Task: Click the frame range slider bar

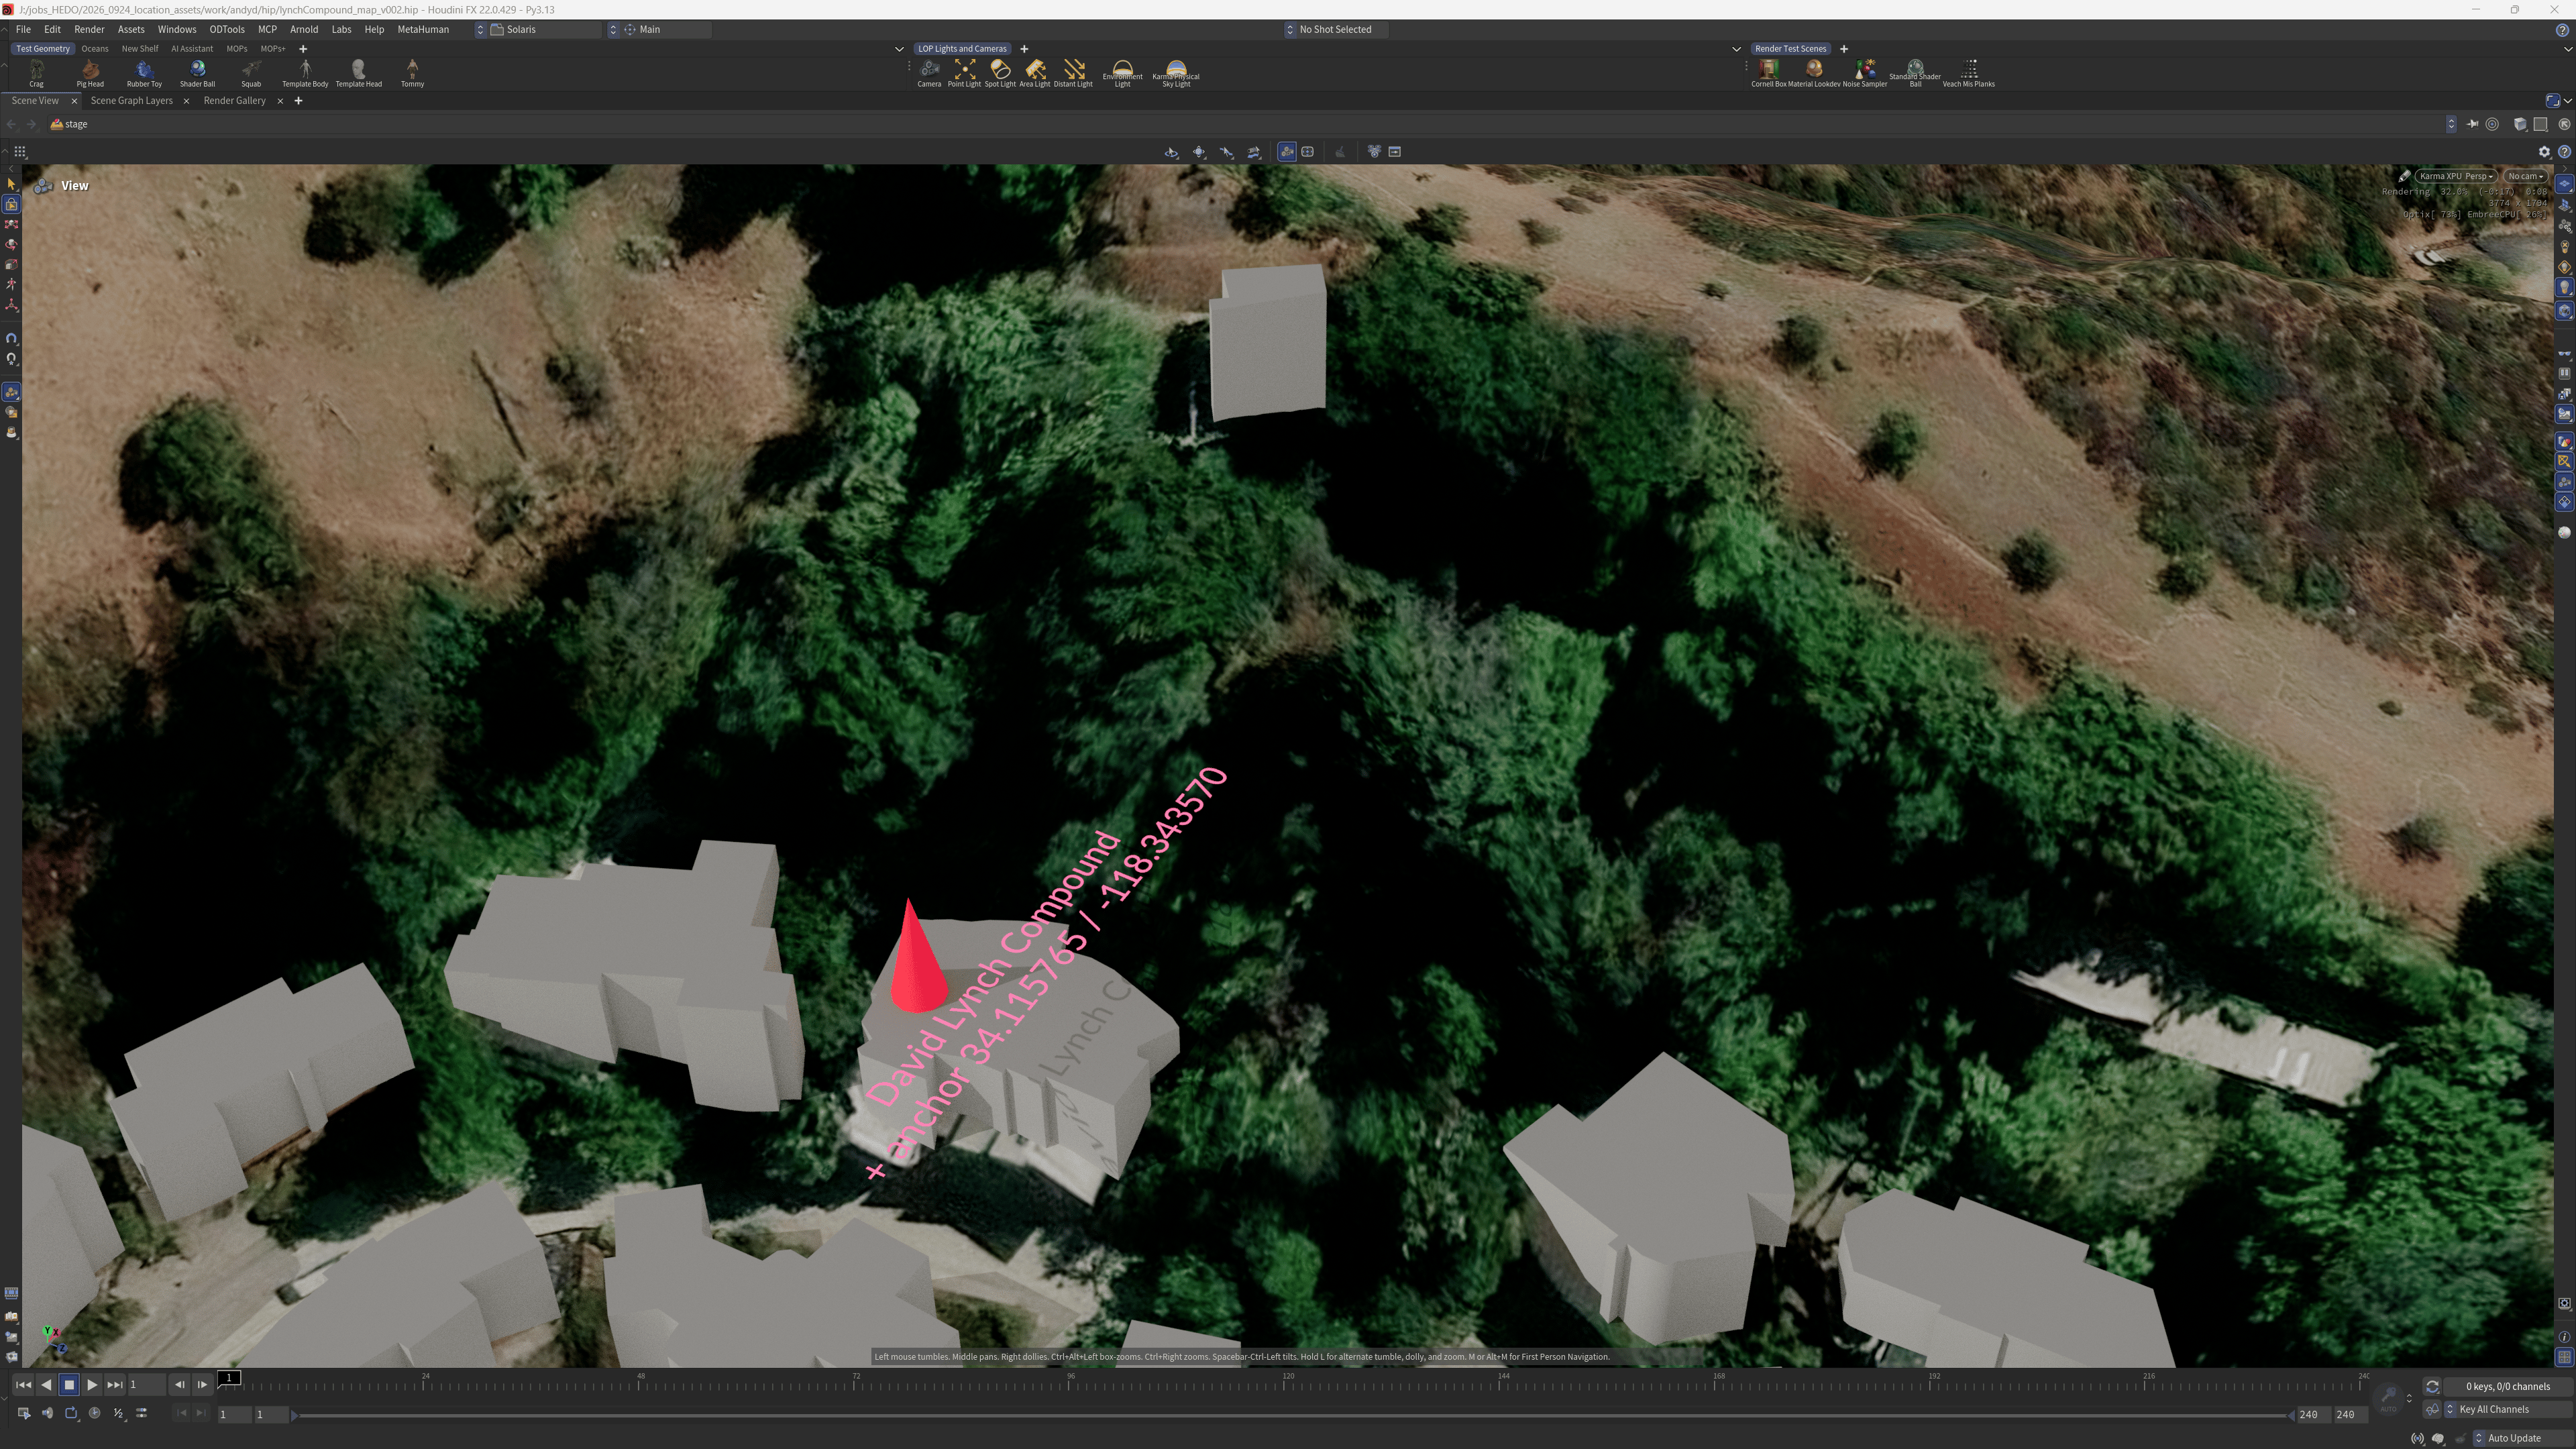Action: 1291,1415
